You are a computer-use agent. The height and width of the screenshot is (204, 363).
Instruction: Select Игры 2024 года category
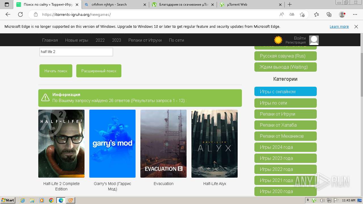click(x=285, y=147)
